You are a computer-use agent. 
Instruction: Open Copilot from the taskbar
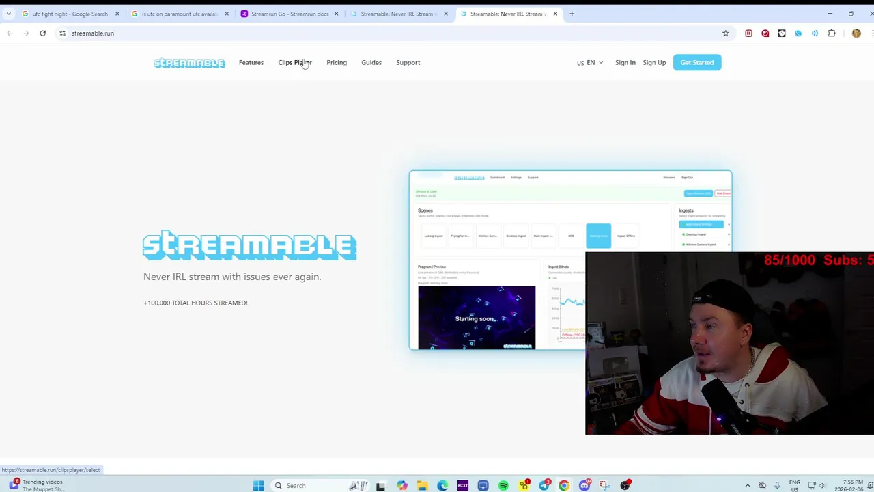tap(401, 485)
